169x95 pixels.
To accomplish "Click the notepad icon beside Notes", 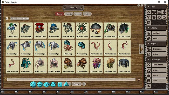I will pos(149,54).
